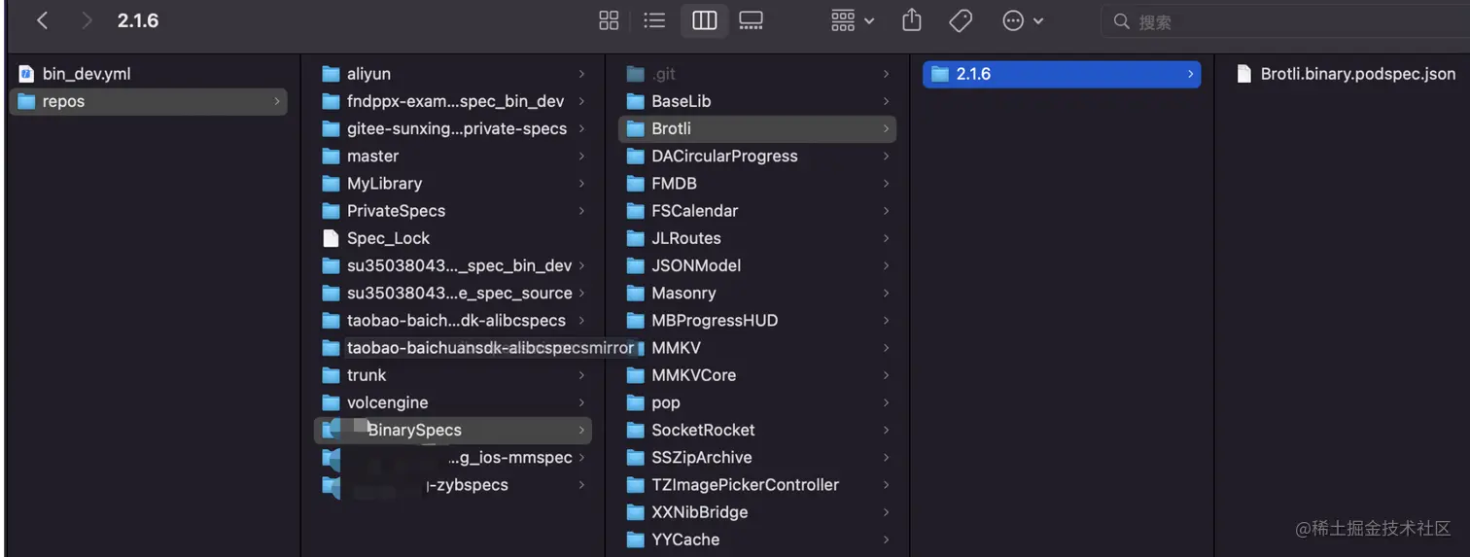The width and height of the screenshot is (1470, 557).
Task: Expand the 2.1.6 row chevron
Action: (x=1190, y=74)
